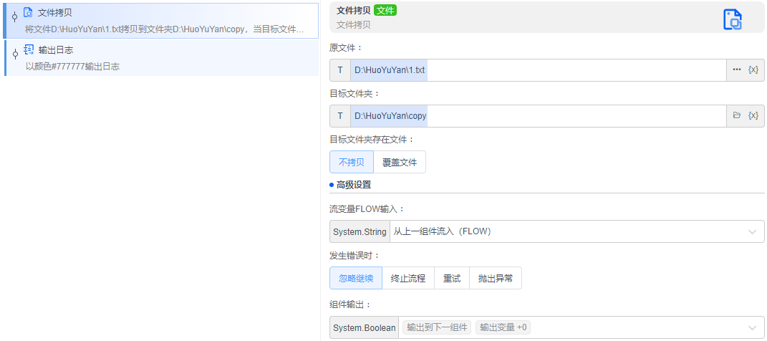Viewport: 767px width, 341px height.
Task: Click the 目标文件夹存在文件 label
Action: [372, 140]
